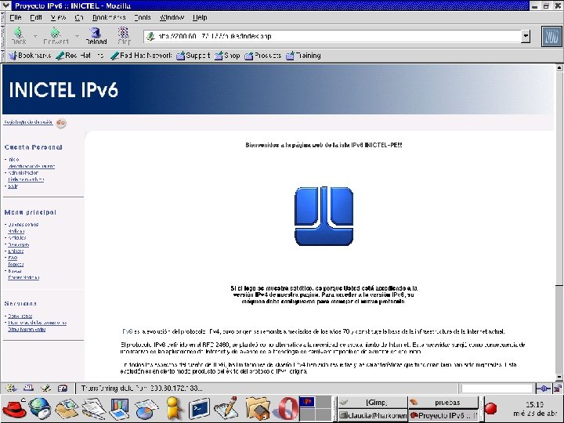Image resolution: width=564 pixels, height=423 pixels.
Task: Click the status bar progress meter
Action: [x=497, y=389]
